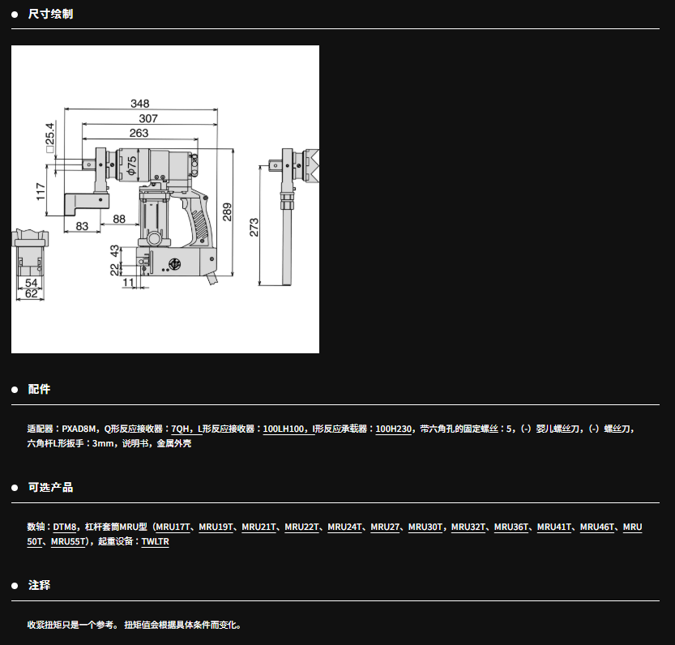Open the 100H230 reaction receiver link
The width and height of the screenshot is (675, 645).
click(395, 429)
